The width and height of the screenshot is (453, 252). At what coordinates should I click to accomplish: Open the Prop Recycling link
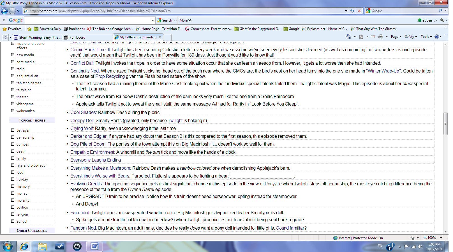click(x=110, y=76)
